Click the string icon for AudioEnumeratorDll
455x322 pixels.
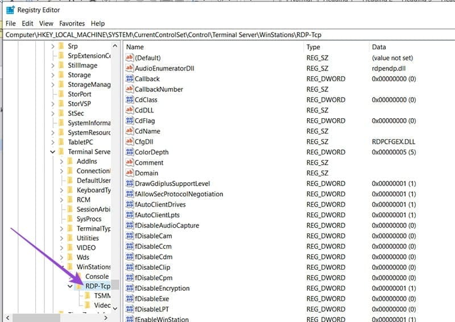130,68
